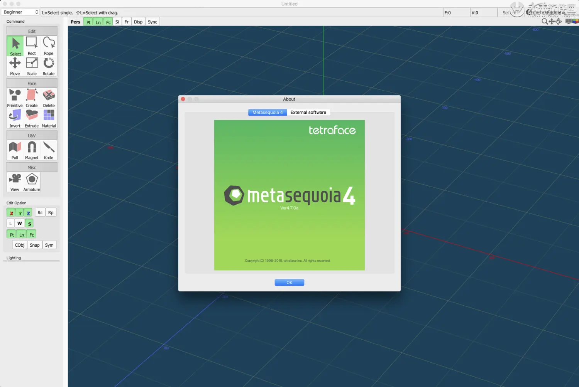Select the Move tool
Image resolution: width=579 pixels, height=387 pixels.
point(15,66)
